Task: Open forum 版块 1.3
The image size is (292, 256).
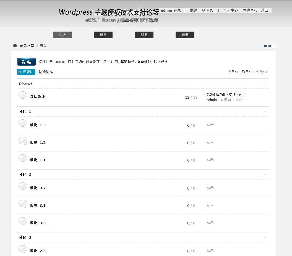Action: 38,125
